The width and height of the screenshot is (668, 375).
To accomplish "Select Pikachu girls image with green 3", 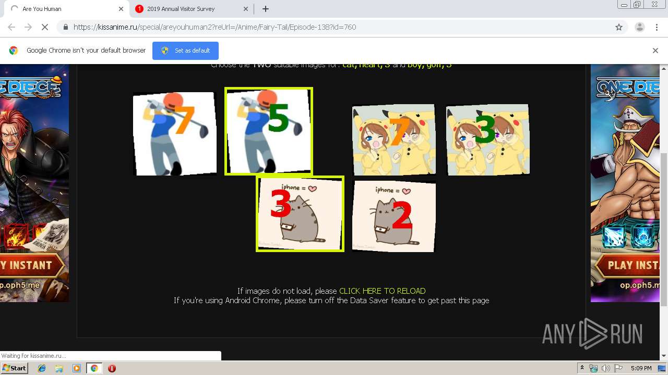I will click(x=488, y=139).
